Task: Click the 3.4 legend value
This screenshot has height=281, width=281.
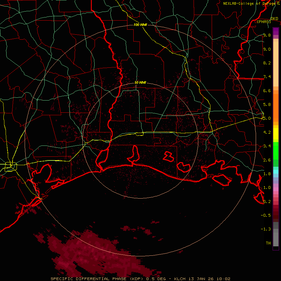Action: [x=267, y=146]
